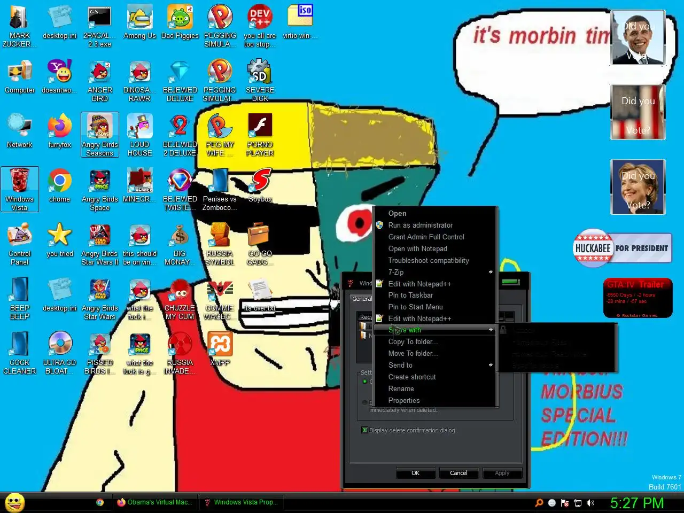Open BEJEWED DELUXE diamond icon

(180, 81)
